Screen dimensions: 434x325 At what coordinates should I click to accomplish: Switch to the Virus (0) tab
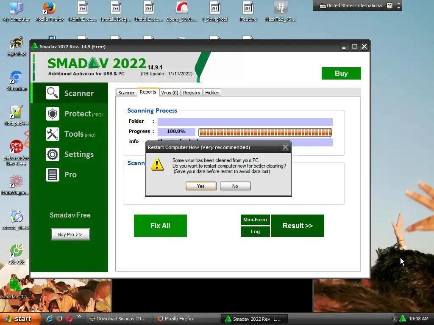click(x=170, y=93)
